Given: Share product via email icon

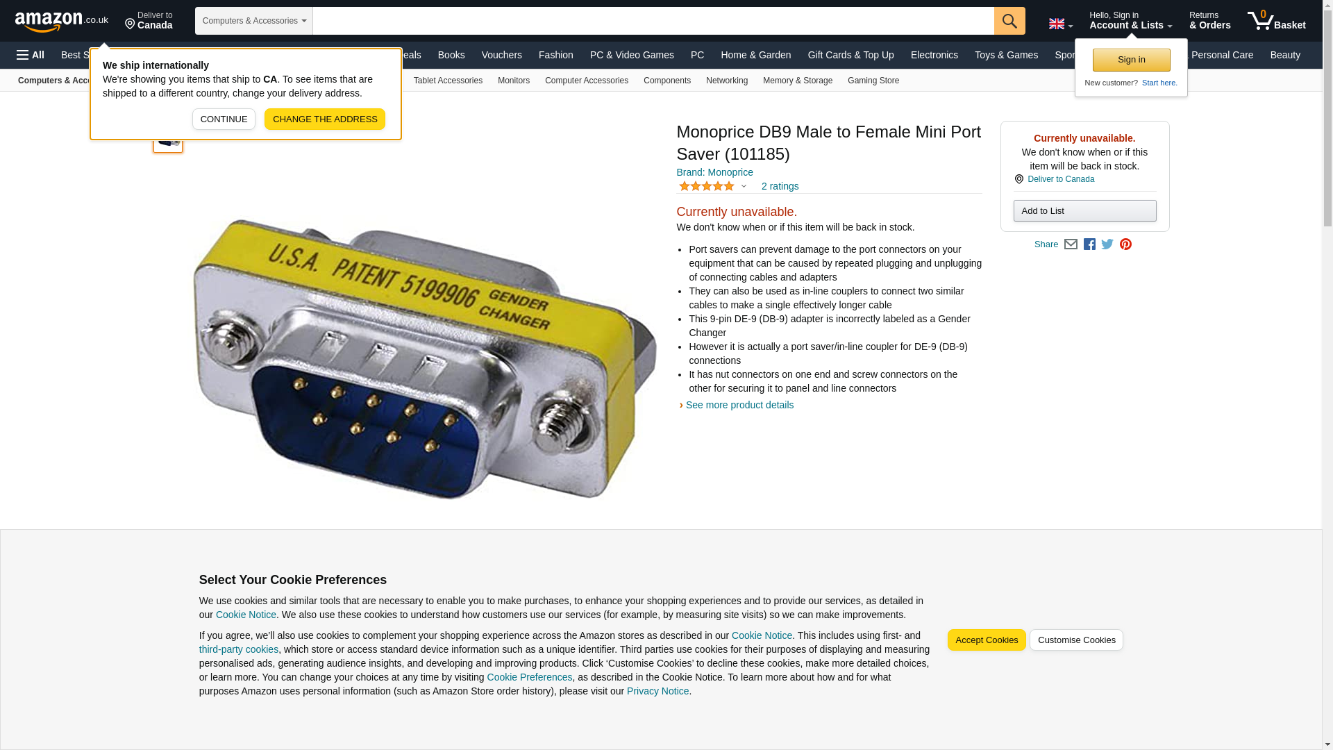Looking at the screenshot, I should [1071, 244].
